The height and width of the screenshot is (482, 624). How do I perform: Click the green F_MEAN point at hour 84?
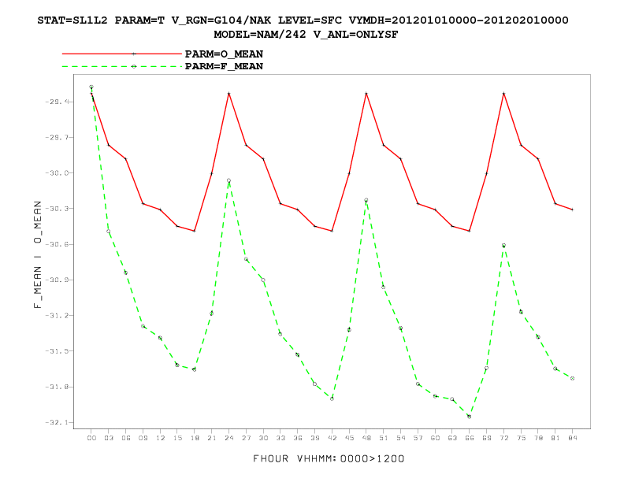coord(572,378)
